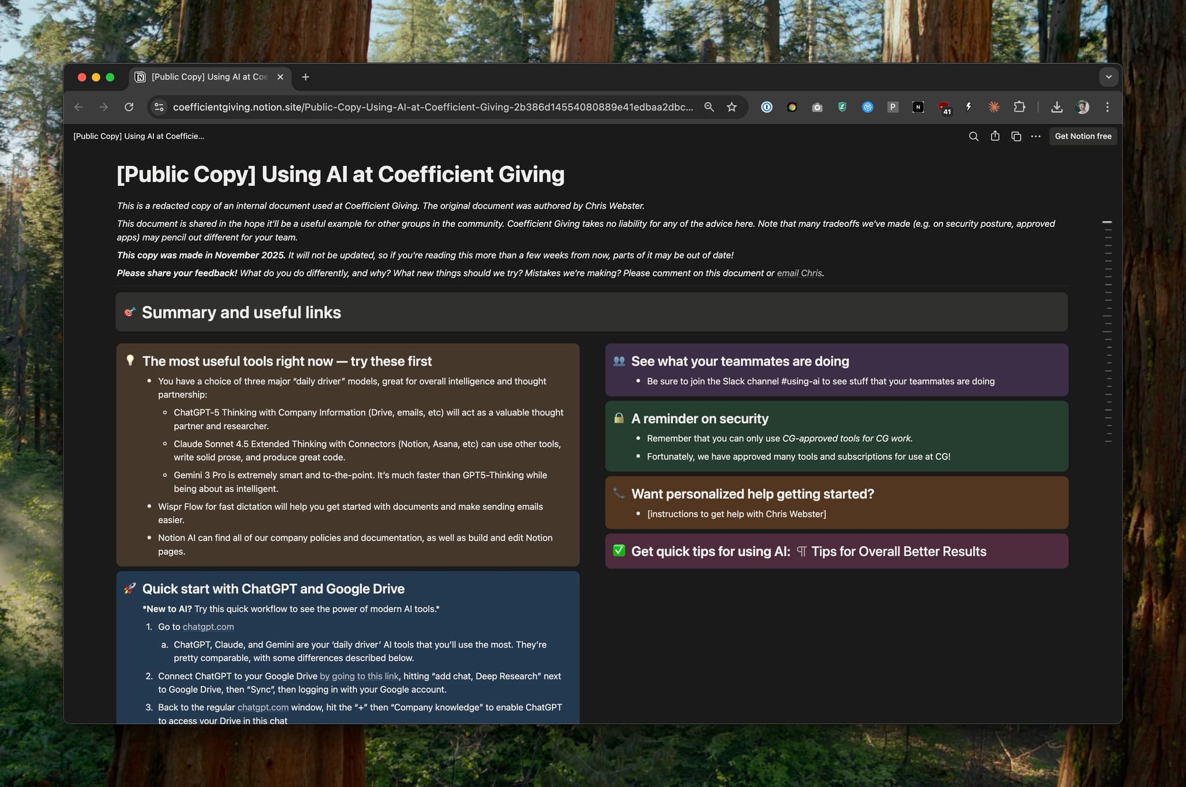Open the page duplicate icon in Notion
The image size is (1186, 787).
click(1016, 136)
